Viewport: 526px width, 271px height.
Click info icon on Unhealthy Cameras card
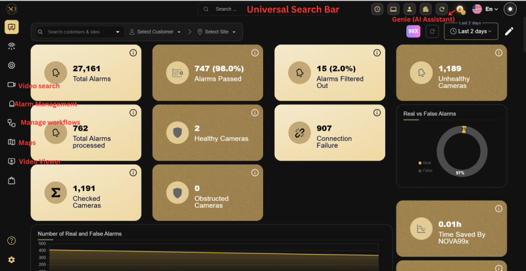point(499,52)
